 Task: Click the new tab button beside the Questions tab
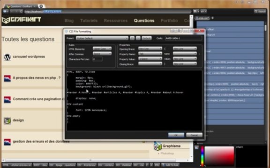(x=41, y=7)
